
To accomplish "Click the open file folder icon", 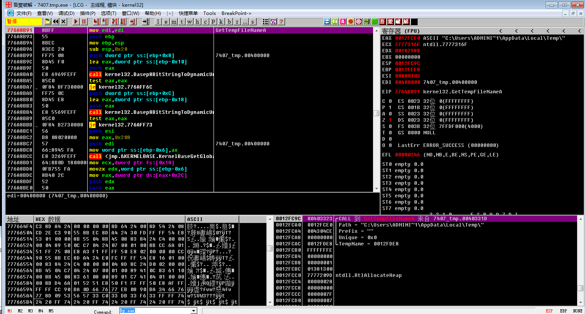I will [47, 22].
